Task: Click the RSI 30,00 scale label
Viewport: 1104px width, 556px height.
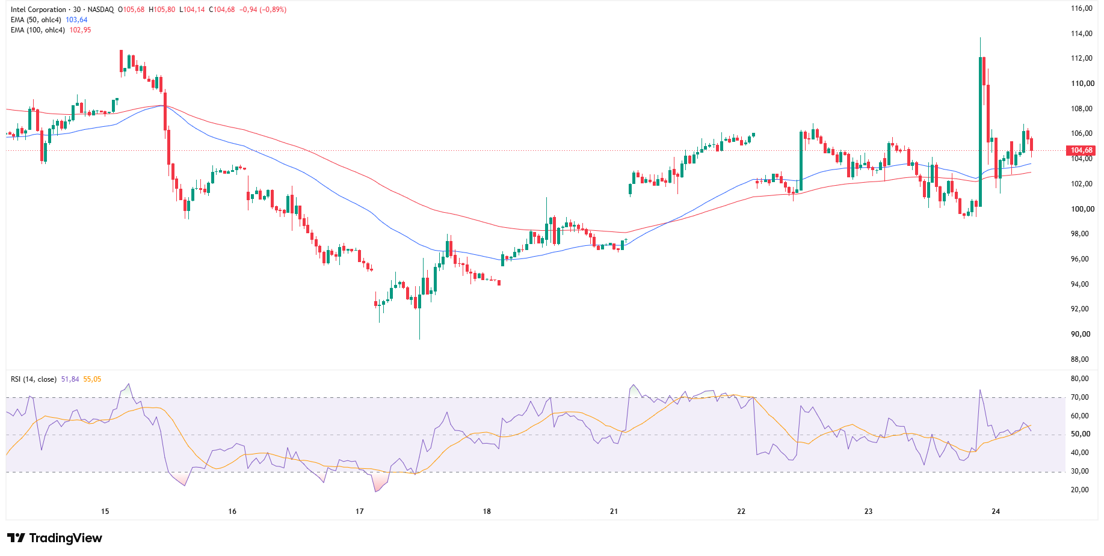Action: click(1080, 471)
